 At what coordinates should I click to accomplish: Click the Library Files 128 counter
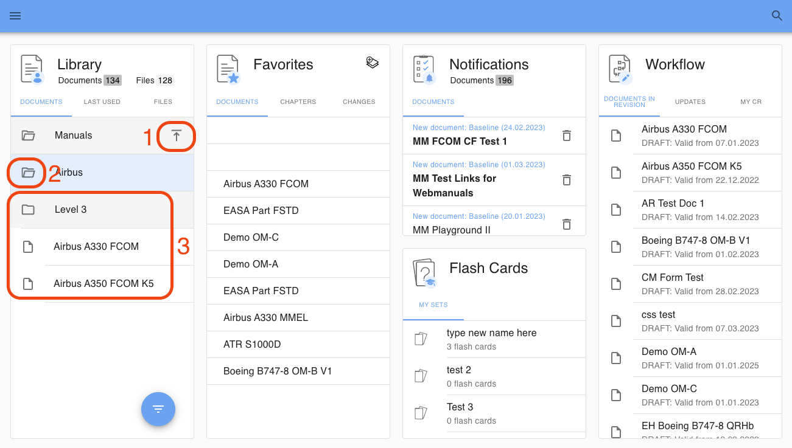click(155, 80)
